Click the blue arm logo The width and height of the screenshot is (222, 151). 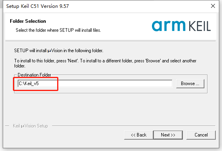(168, 25)
